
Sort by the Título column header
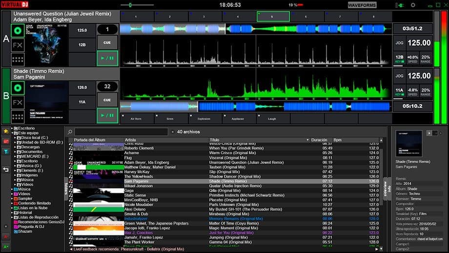259,140
